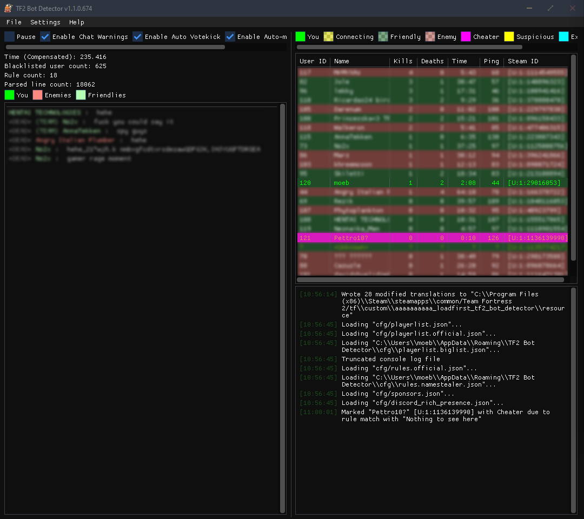Open the Help menu
Image resolution: width=584 pixels, height=519 pixels.
[x=76, y=22]
